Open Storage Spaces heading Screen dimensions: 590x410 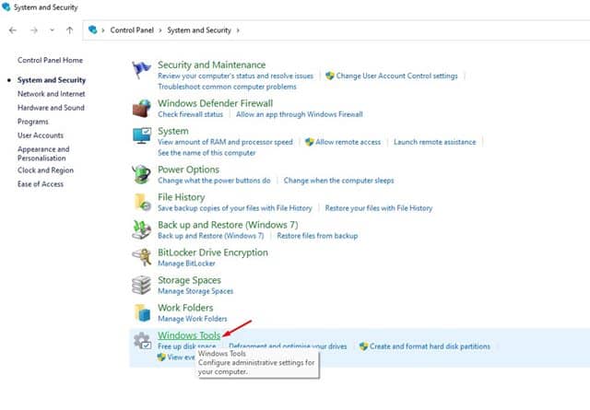coord(189,280)
